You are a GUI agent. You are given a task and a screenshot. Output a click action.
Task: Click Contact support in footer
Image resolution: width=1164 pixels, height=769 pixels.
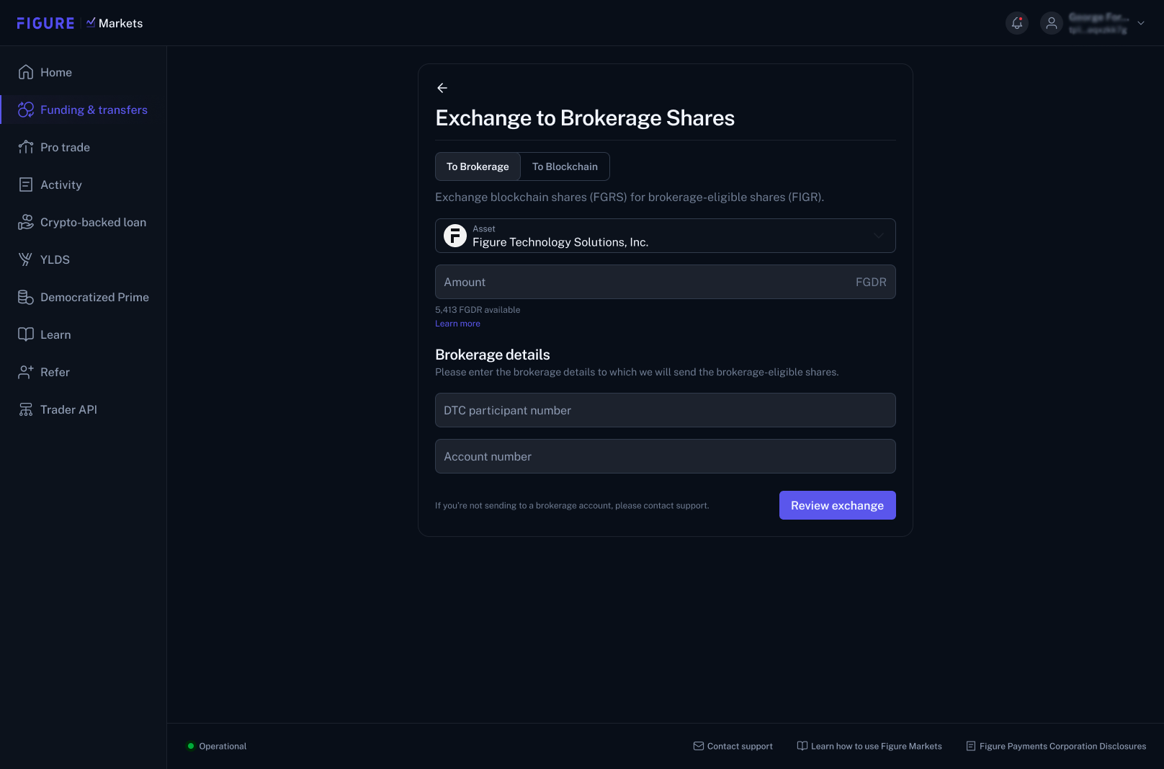(733, 746)
